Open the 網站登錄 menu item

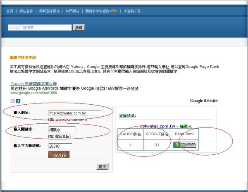click(26, 11)
